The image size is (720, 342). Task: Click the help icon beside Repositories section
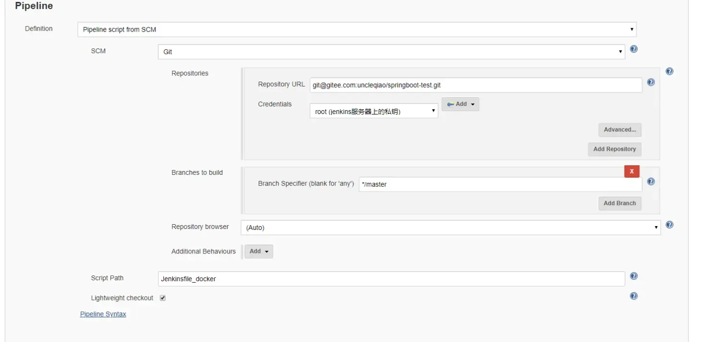click(x=669, y=71)
